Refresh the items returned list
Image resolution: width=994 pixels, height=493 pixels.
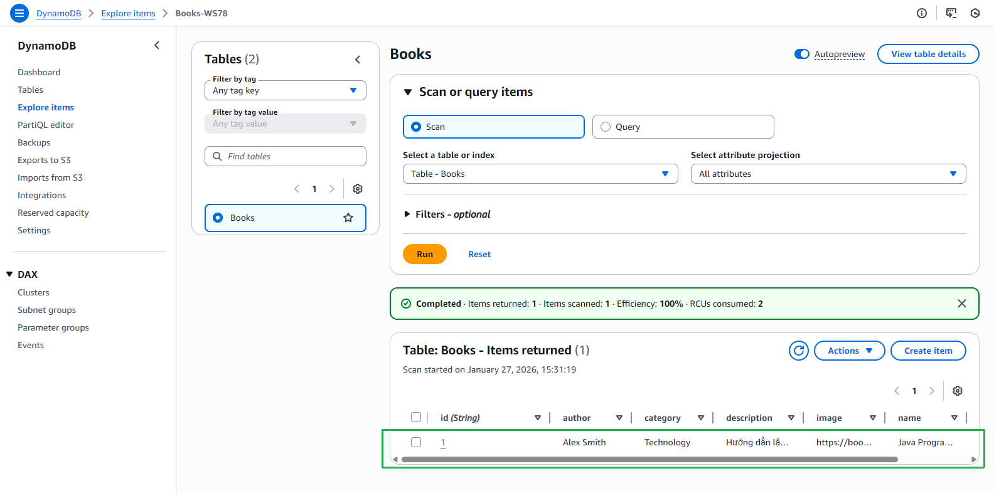(799, 351)
